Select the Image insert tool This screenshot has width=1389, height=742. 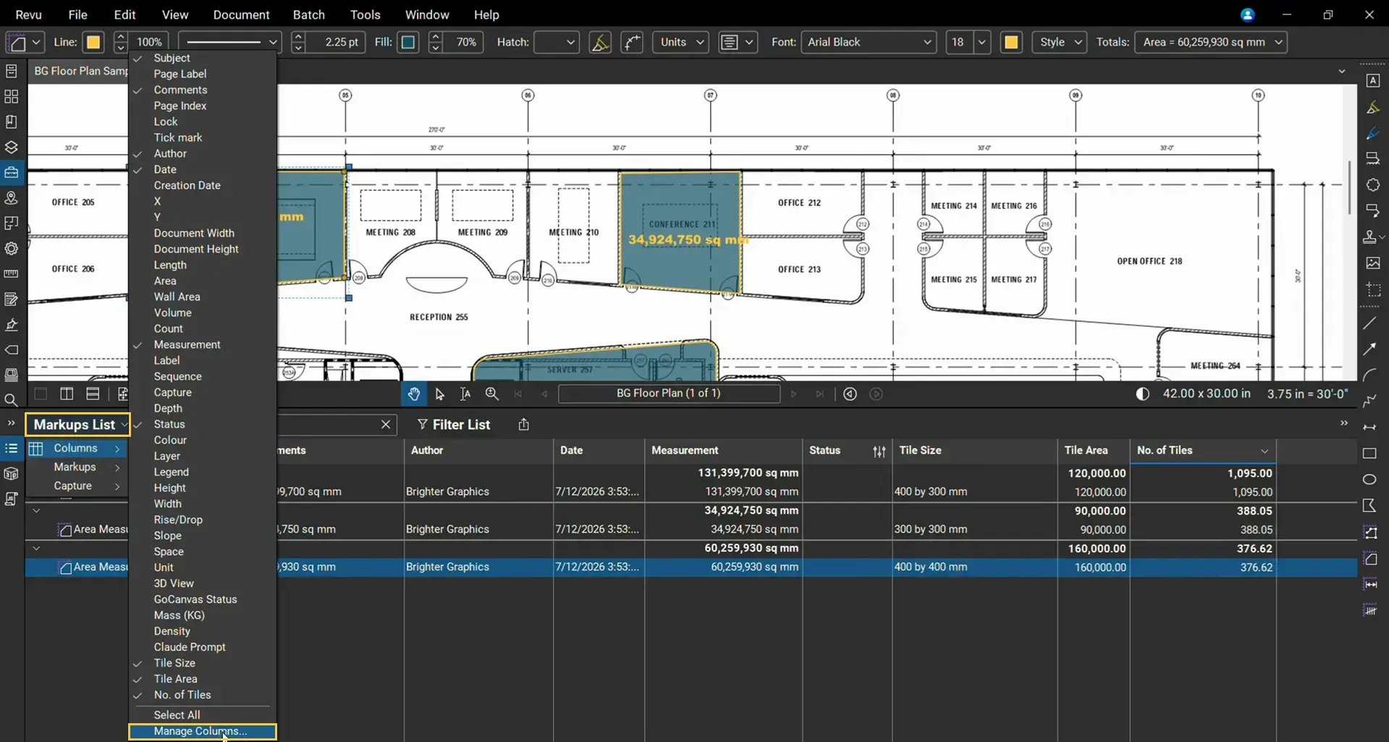pos(1372,263)
